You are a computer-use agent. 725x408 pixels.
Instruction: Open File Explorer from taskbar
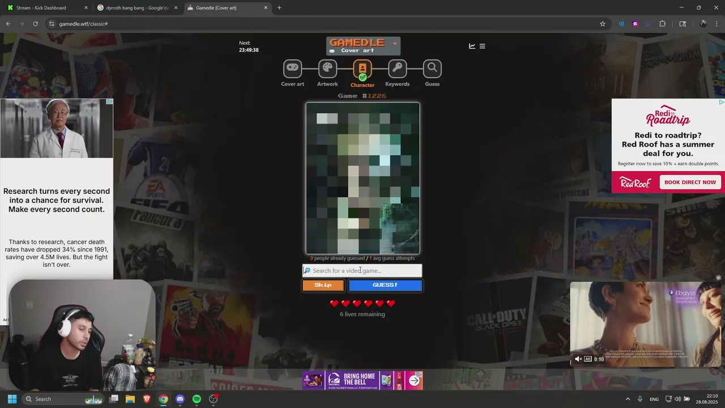130,399
